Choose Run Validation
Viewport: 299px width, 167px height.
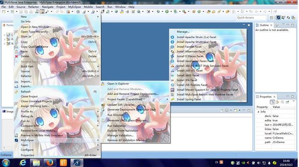116,126
